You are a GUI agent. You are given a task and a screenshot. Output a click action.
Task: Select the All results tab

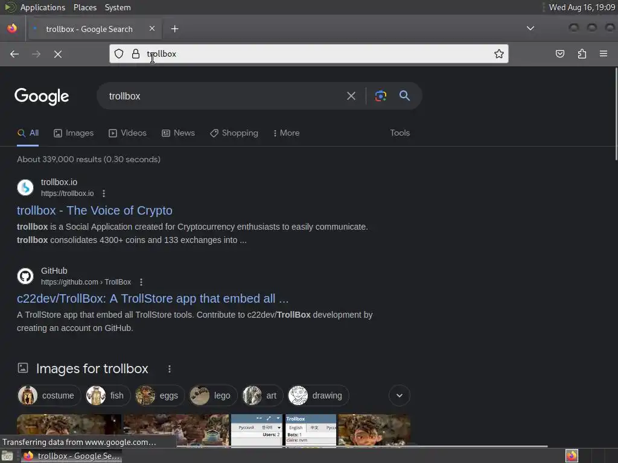click(28, 133)
